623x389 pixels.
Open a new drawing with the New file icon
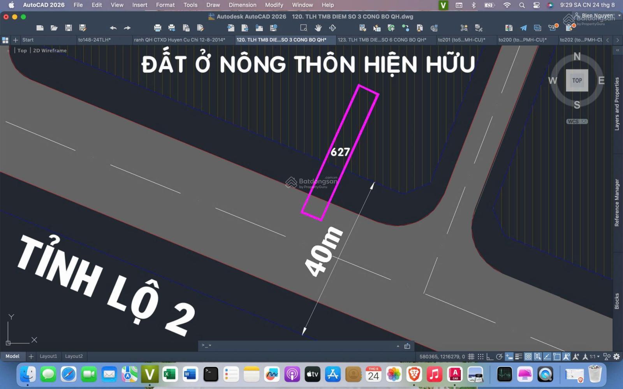[x=39, y=28]
